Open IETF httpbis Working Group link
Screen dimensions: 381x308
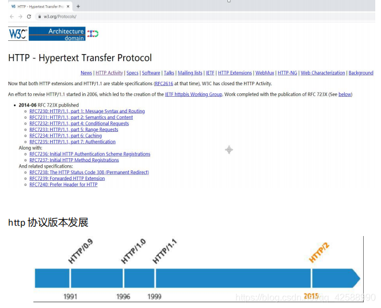pos(193,94)
